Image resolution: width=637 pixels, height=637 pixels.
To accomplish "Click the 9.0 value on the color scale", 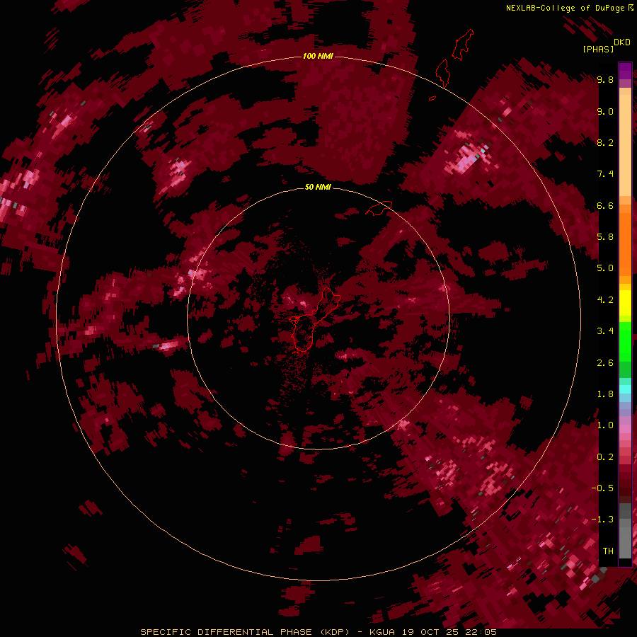I will 605,111.
